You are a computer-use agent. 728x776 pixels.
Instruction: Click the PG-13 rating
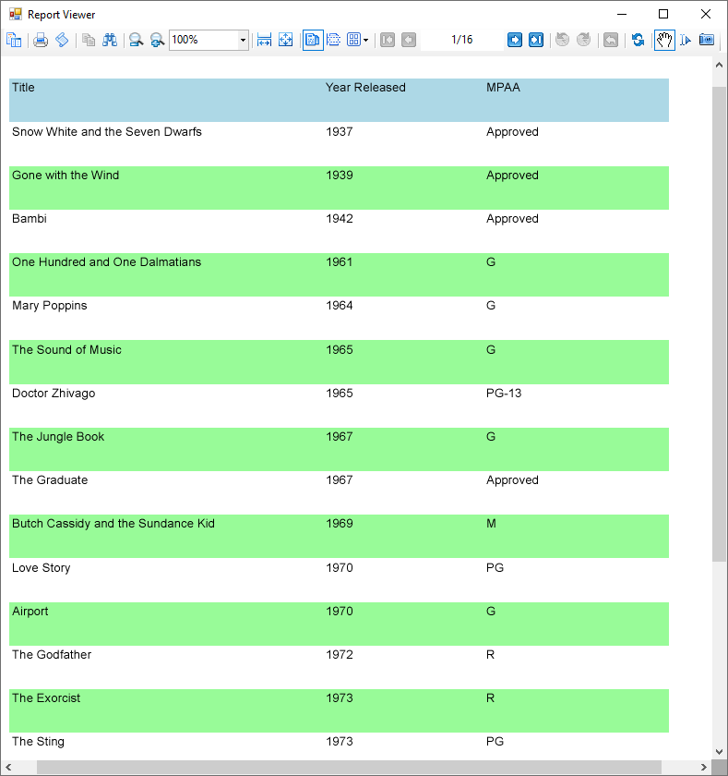click(504, 394)
